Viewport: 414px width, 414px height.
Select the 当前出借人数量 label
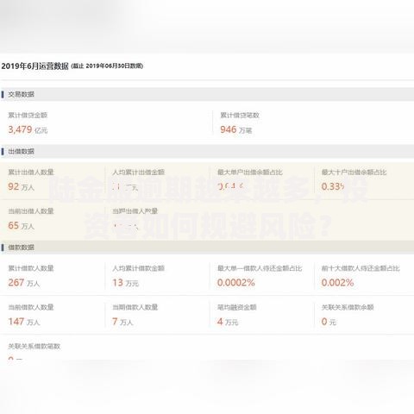[x=31, y=211]
